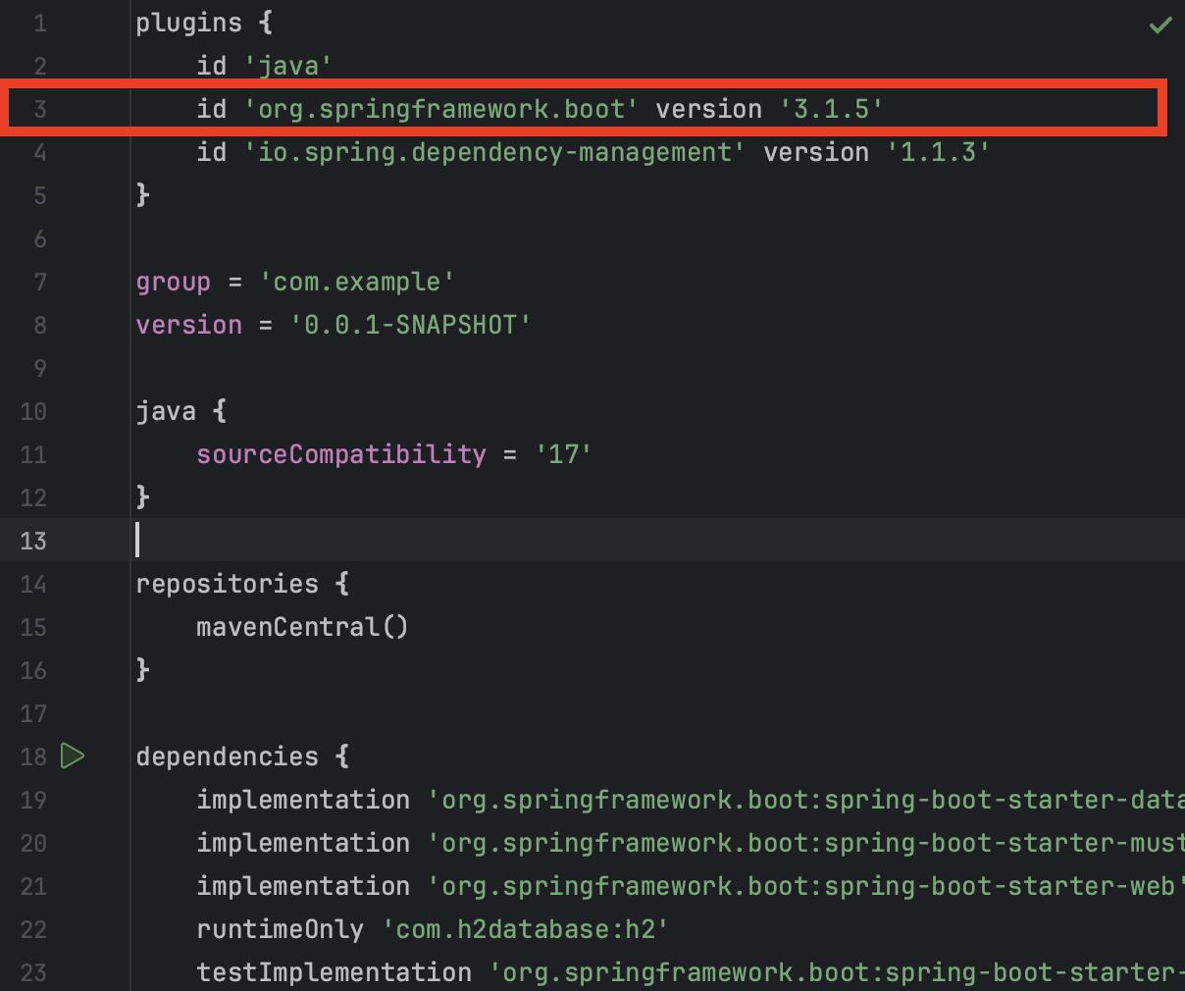Click the testImplementation configuration keyword
The width and height of the screenshot is (1185, 991).
(334, 972)
